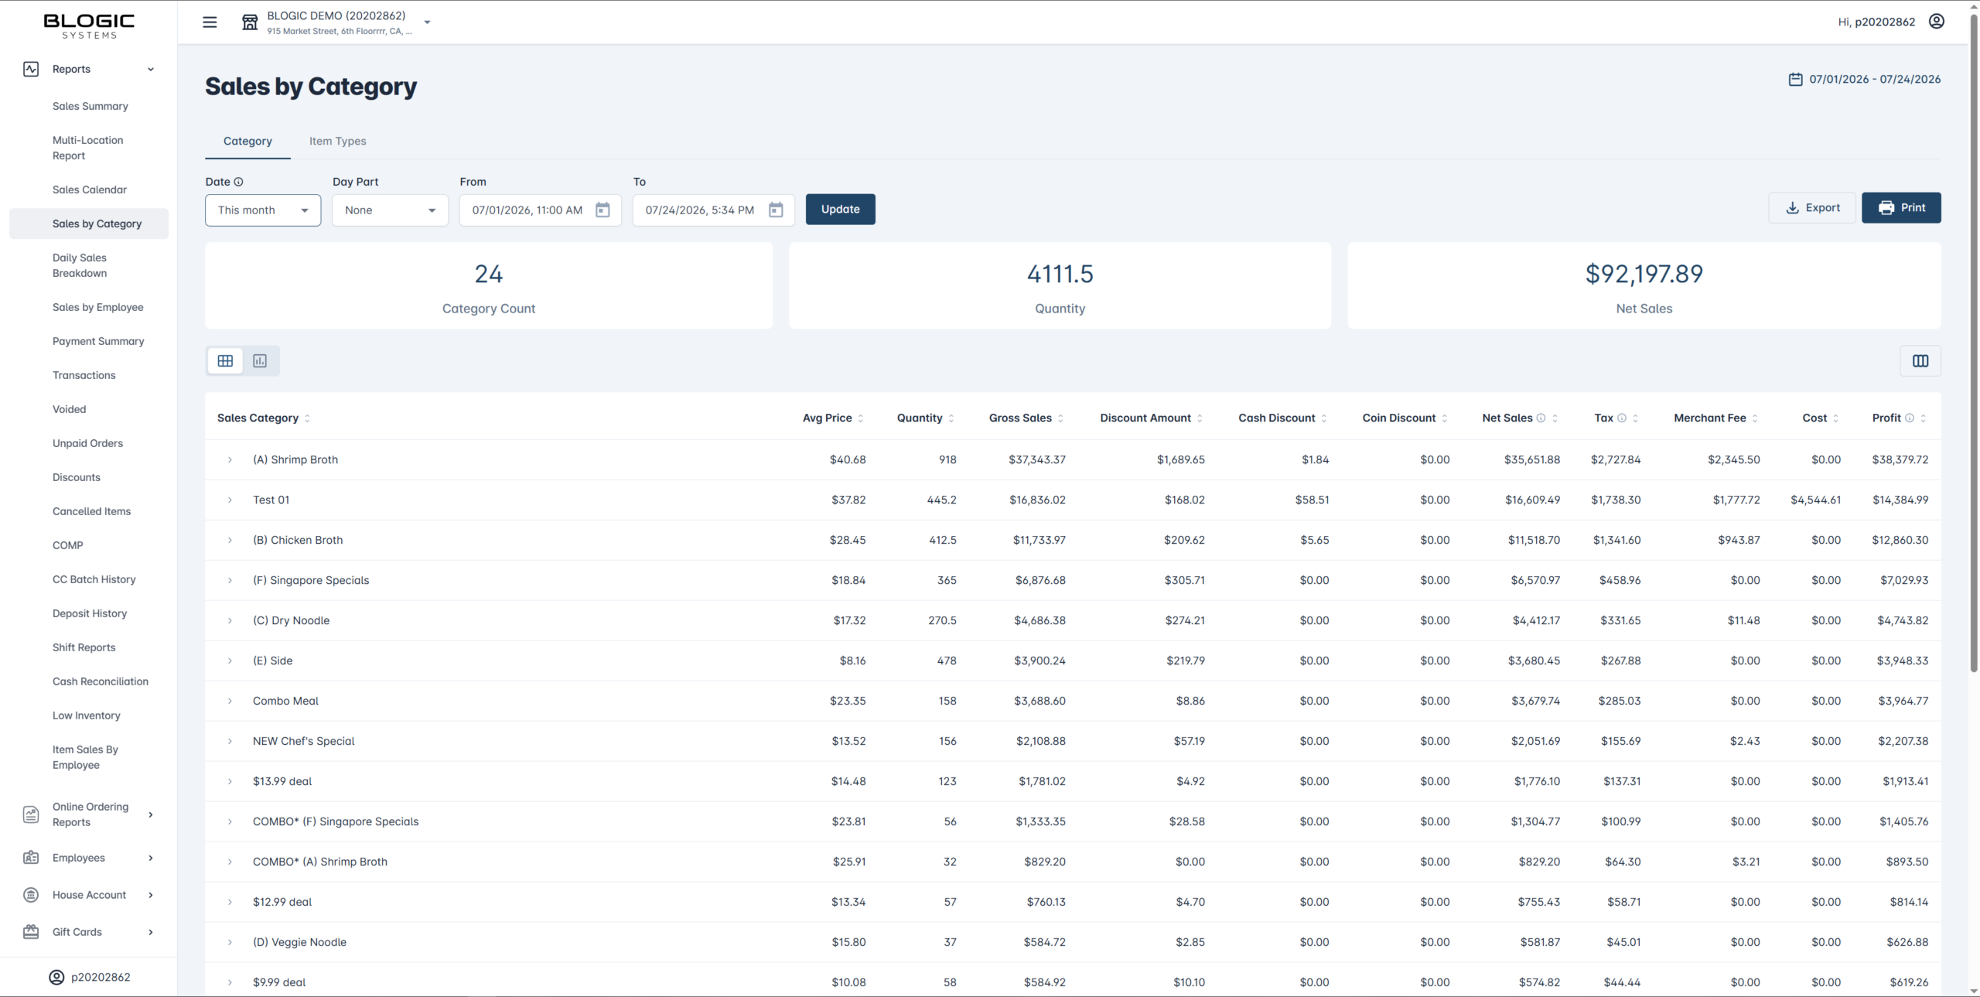Viewport: 1980px width, 997px height.
Task: Open Multi-Location Report
Action: [88, 148]
